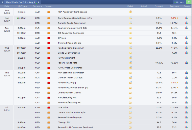Go to previous week arrow

[2, 2]
